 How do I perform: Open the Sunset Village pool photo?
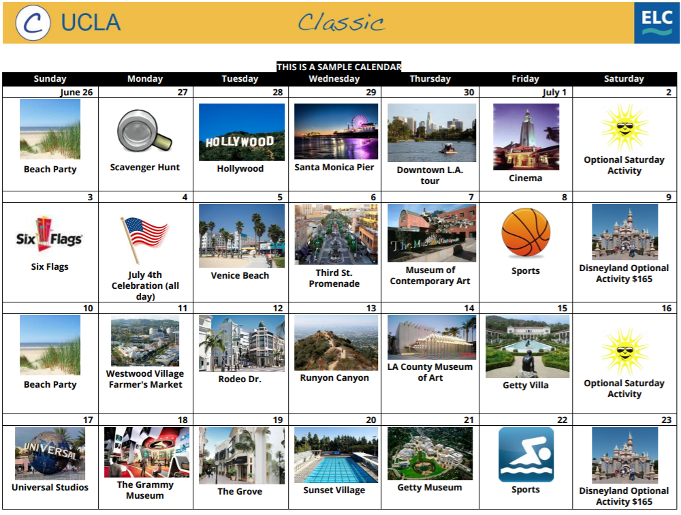(x=336, y=455)
